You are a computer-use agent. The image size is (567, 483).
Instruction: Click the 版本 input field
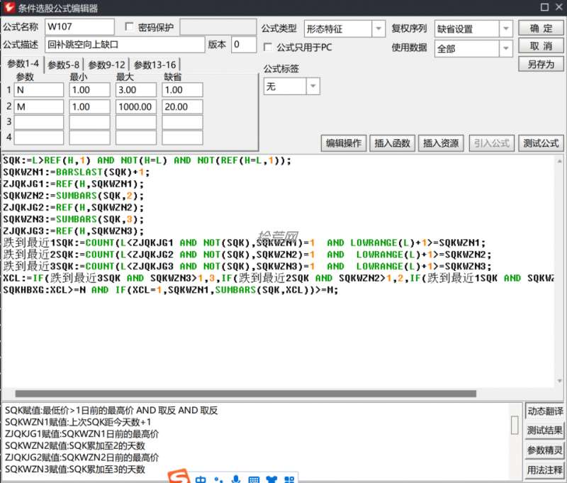point(244,45)
